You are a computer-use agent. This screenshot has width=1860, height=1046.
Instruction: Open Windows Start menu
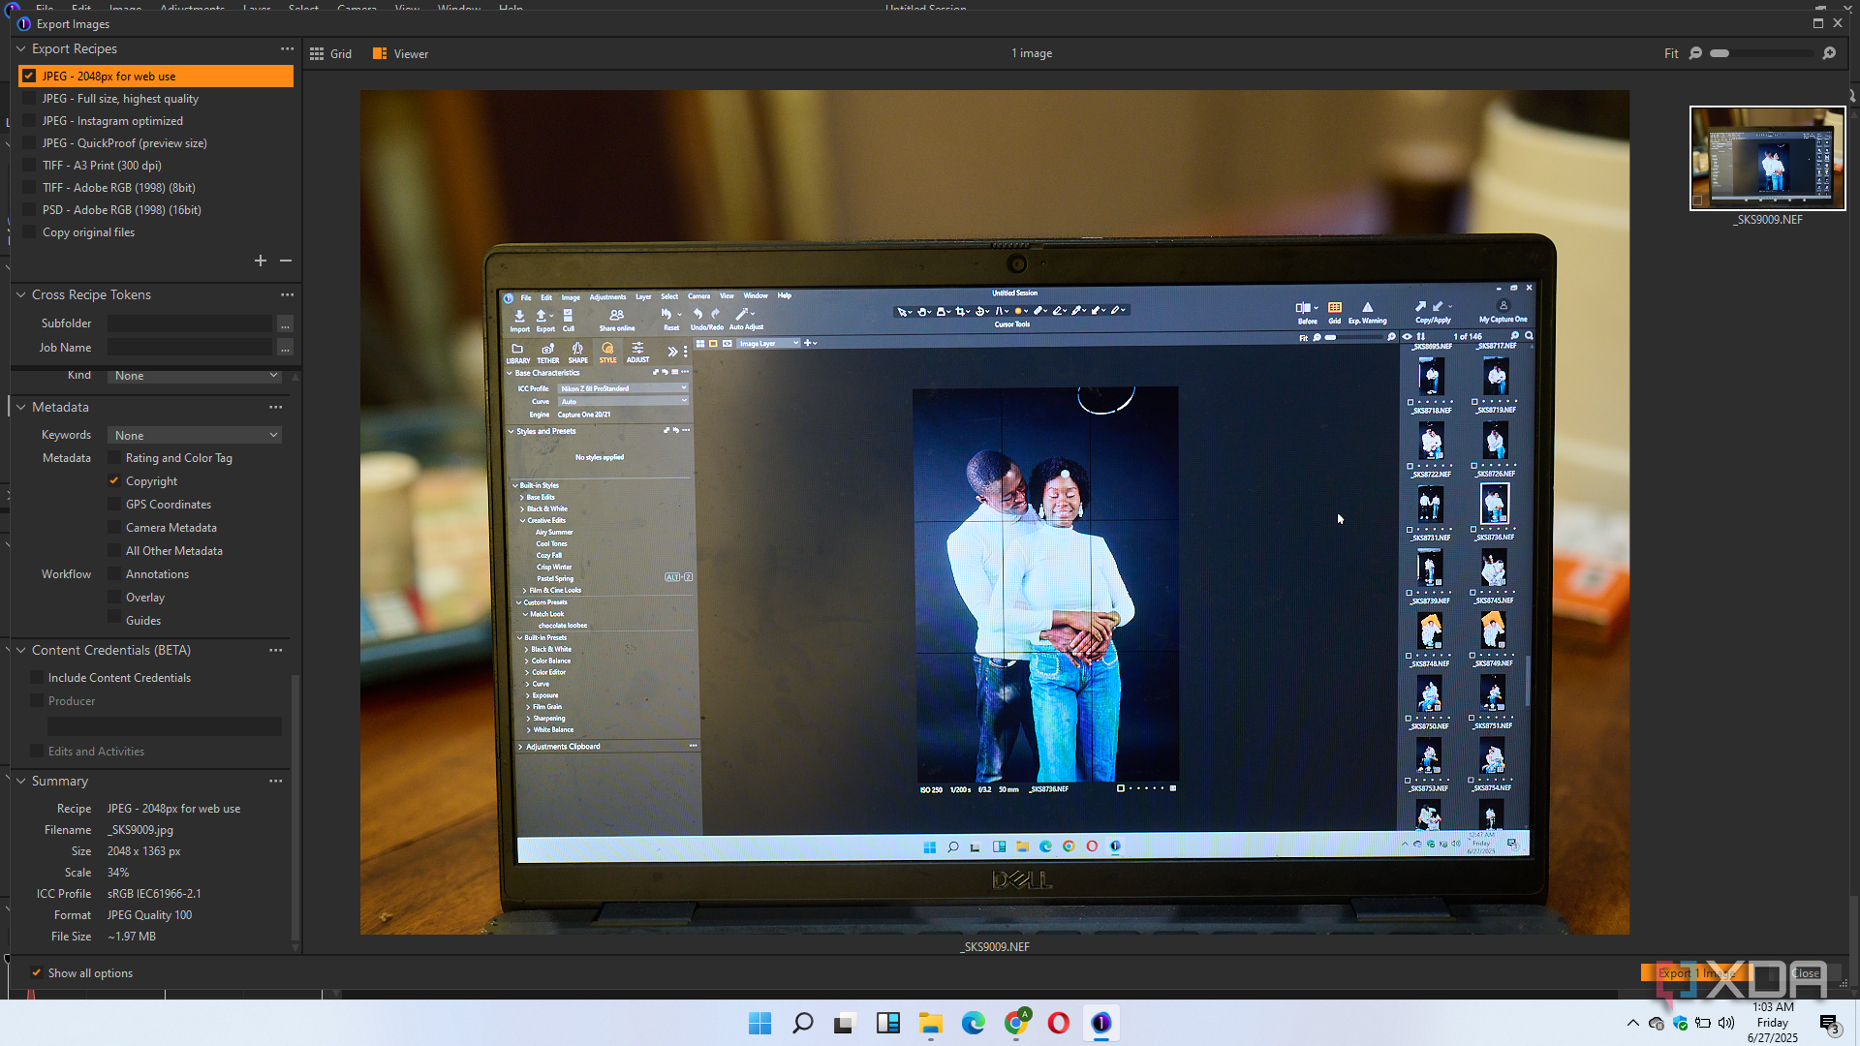pyautogui.click(x=760, y=1023)
